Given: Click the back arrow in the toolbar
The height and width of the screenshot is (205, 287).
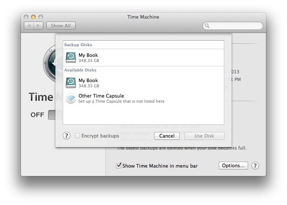Looking at the screenshot, I should (29, 26).
